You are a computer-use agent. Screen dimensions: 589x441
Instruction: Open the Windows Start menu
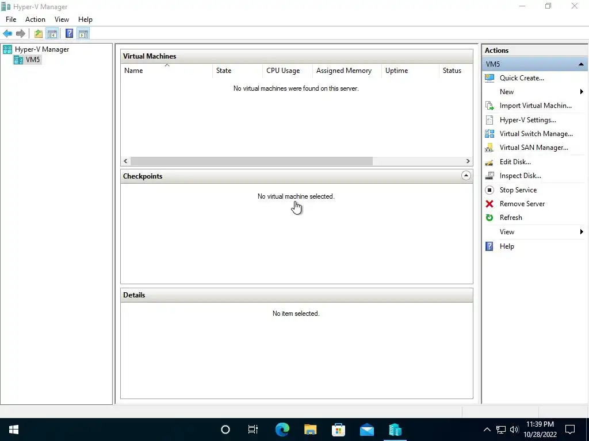[14, 430]
